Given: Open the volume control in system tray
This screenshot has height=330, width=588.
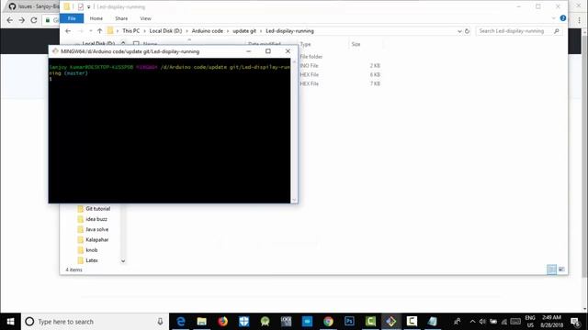Looking at the screenshot, I should pos(482,322).
